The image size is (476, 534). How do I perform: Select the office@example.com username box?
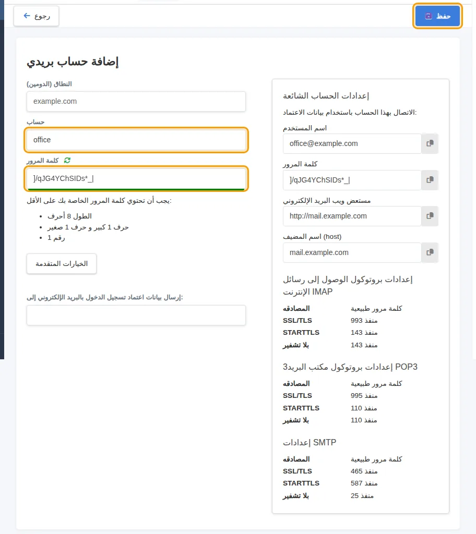(x=352, y=143)
